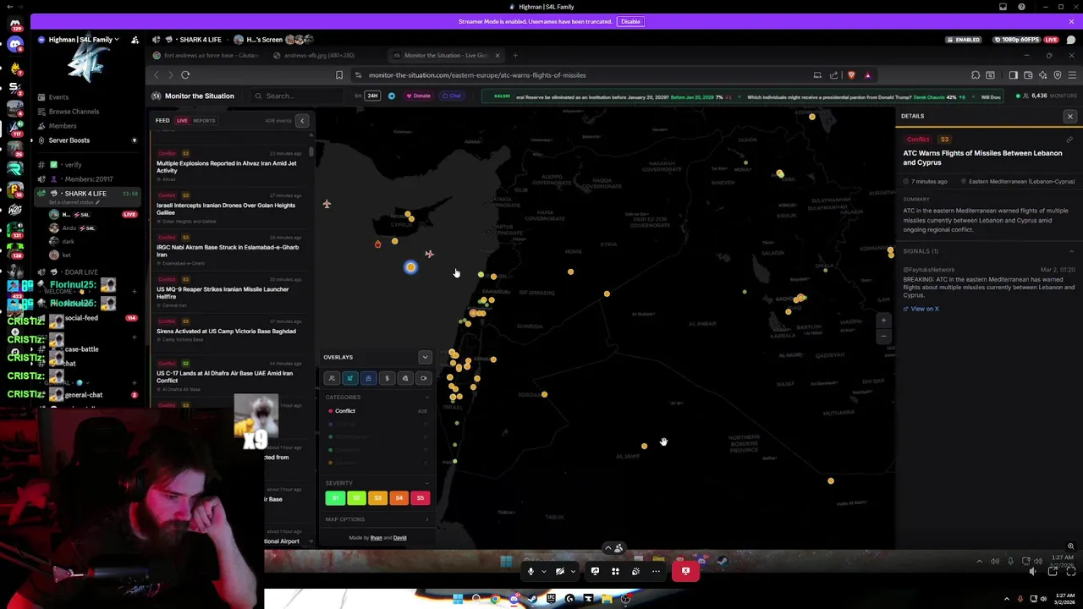The image size is (1083, 609).
Task: Mute the microphone in stream controls
Action: pos(531,572)
